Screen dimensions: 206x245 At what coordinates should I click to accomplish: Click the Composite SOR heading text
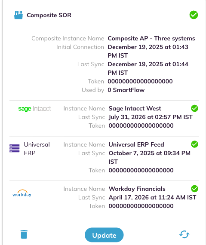click(49, 15)
